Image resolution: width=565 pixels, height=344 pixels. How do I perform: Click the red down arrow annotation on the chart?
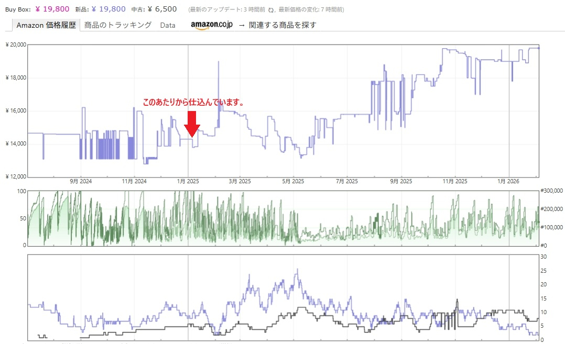[x=192, y=124]
